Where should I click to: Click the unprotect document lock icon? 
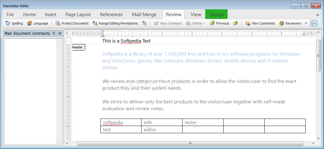click(x=144, y=23)
